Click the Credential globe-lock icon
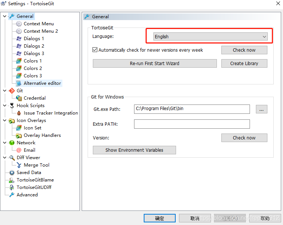 click(x=19, y=98)
